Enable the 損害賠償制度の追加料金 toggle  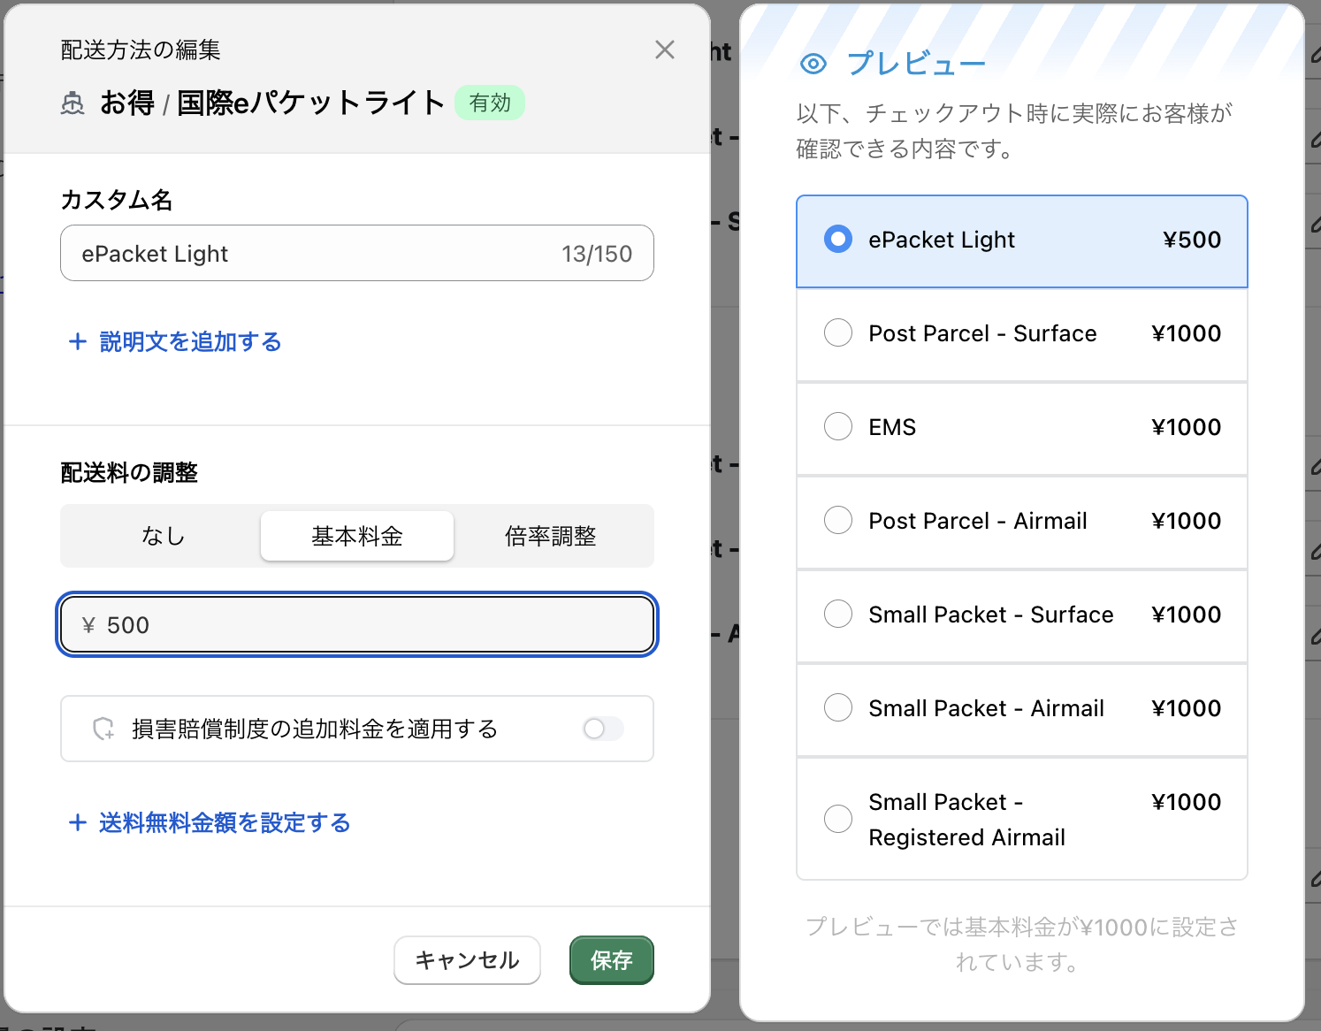602,729
